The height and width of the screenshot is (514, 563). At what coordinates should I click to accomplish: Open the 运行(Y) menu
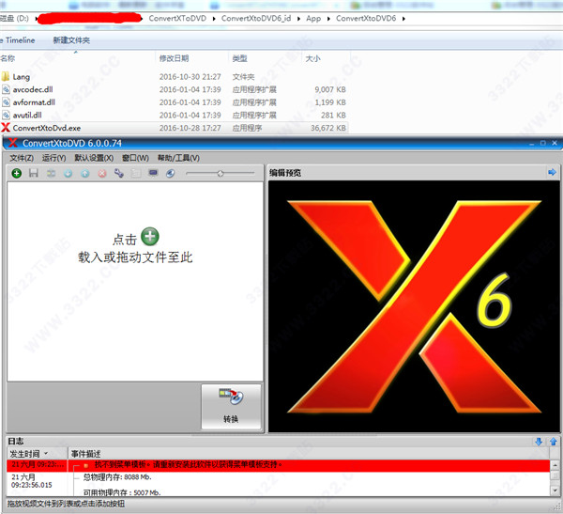53,158
